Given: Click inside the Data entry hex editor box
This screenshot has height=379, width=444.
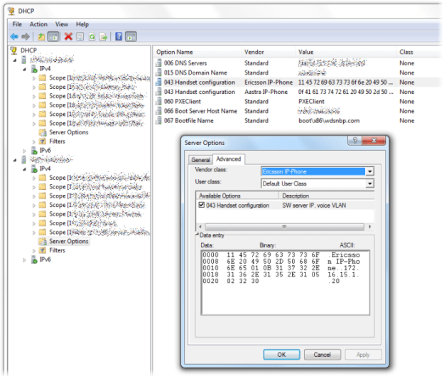Looking at the screenshot, I should coord(285,282).
